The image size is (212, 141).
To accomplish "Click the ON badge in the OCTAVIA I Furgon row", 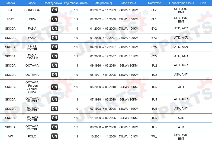I will tap(54, 87).
